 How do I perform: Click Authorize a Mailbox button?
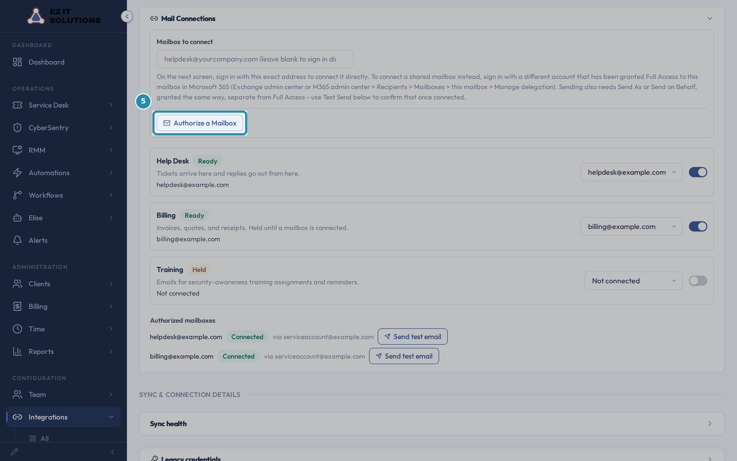pyautogui.click(x=200, y=123)
